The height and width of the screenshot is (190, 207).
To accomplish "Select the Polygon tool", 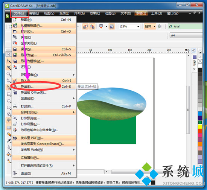I will point(9,107).
